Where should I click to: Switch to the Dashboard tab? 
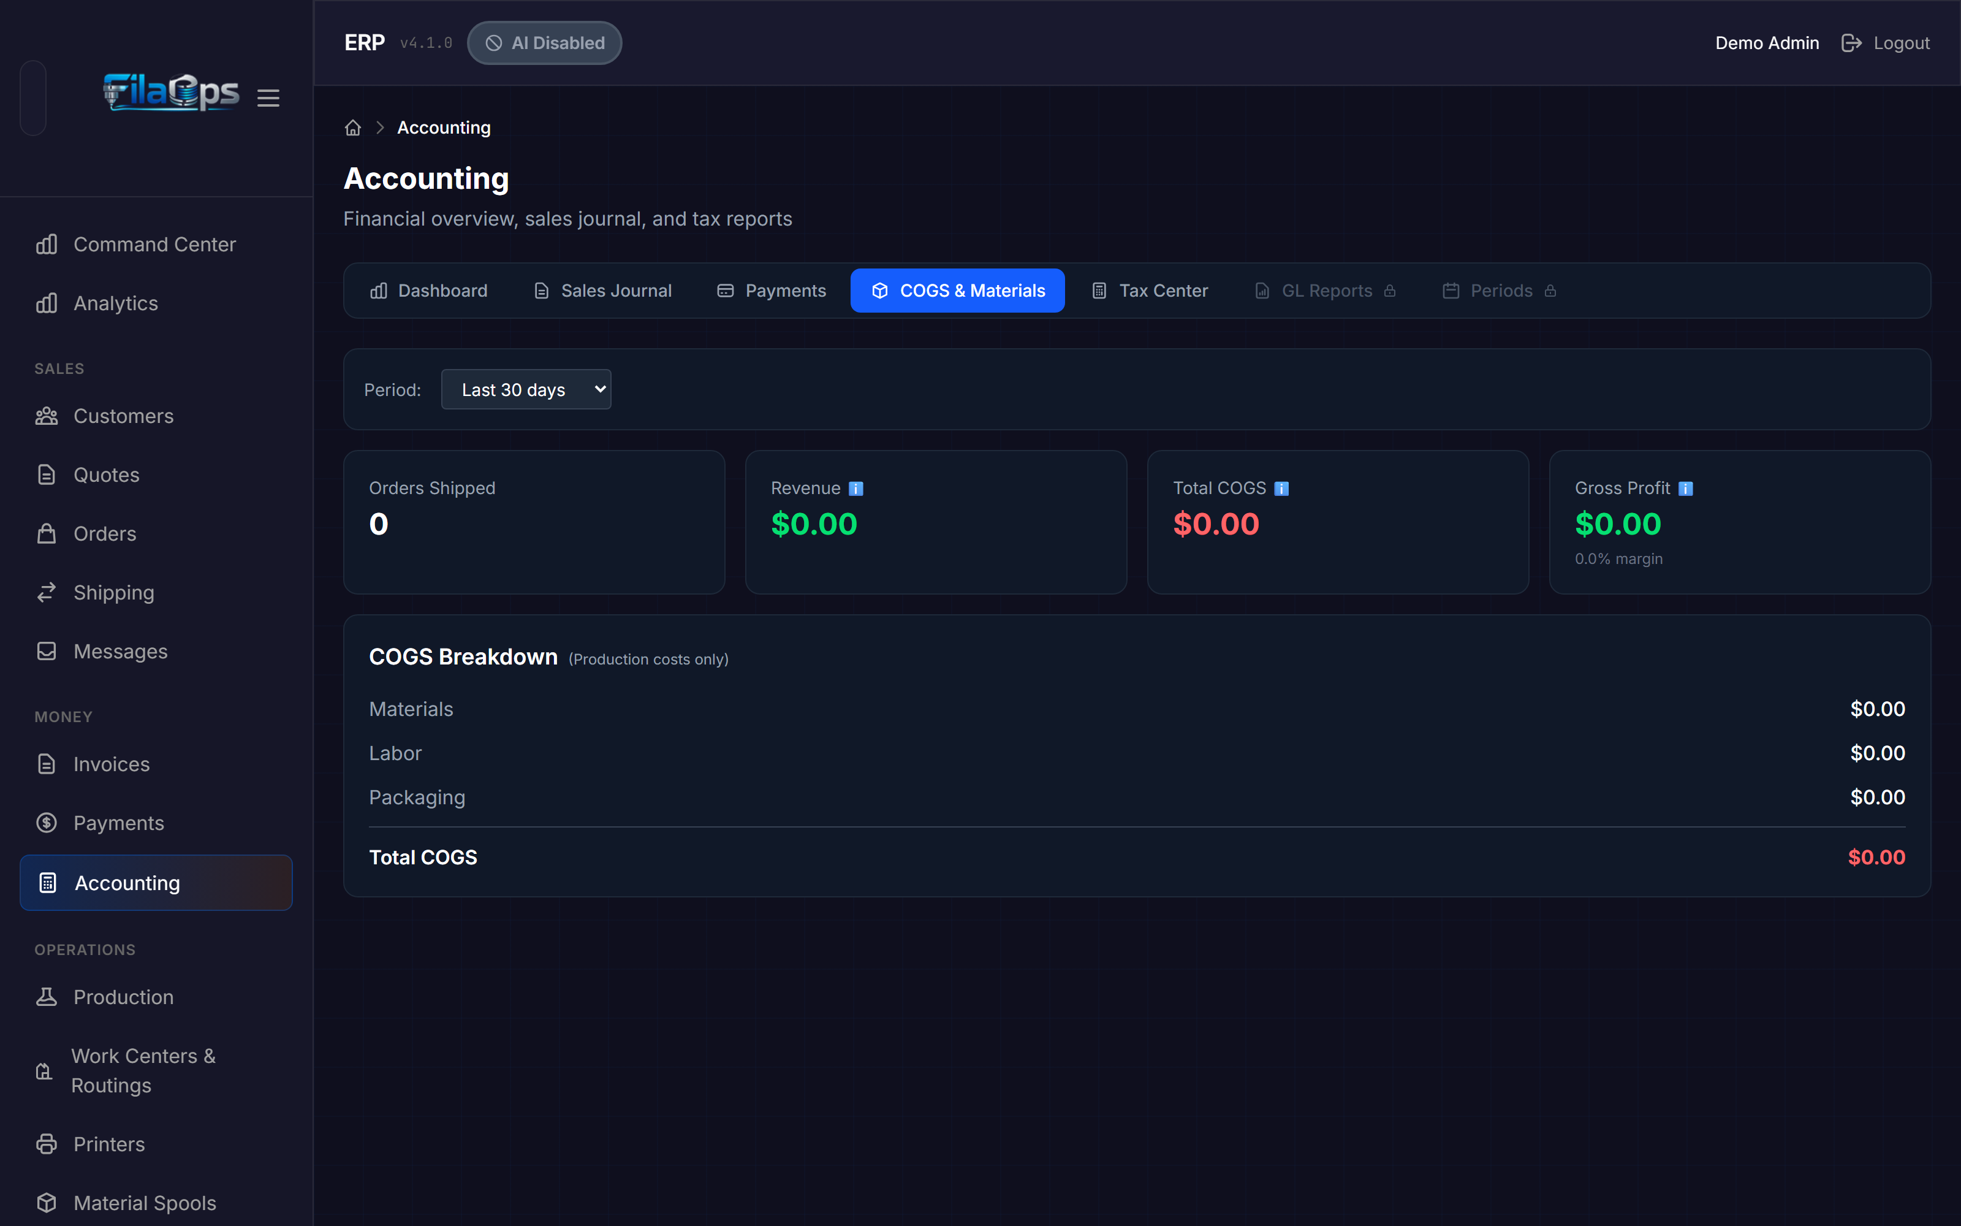pyautogui.click(x=429, y=291)
